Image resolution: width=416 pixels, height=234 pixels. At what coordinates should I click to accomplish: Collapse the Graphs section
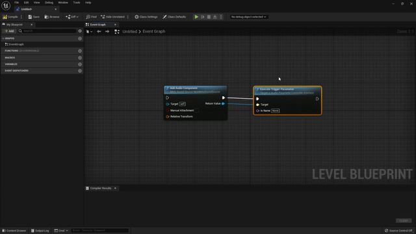coord(3,38)
